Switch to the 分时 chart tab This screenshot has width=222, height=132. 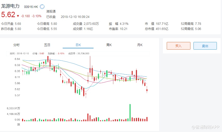[16, 45]
